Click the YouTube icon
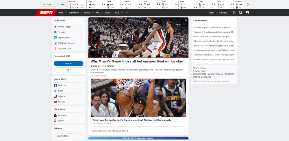289x141 pixels. (55, 102)
